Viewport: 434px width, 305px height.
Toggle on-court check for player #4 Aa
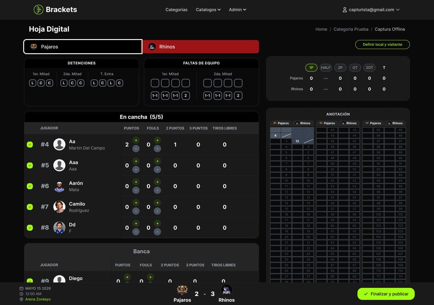point(30,145)
